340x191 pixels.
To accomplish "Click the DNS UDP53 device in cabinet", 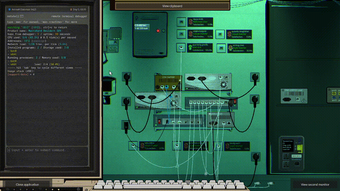I will (294, 96).
